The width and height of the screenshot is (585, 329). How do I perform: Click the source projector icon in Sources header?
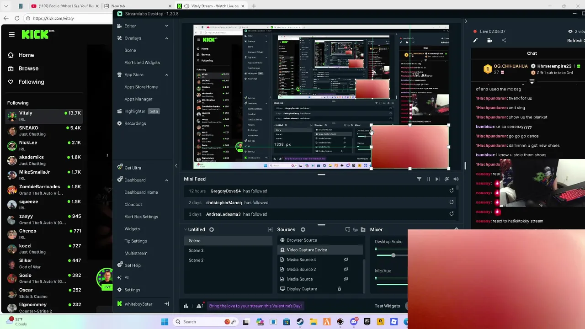348,229
